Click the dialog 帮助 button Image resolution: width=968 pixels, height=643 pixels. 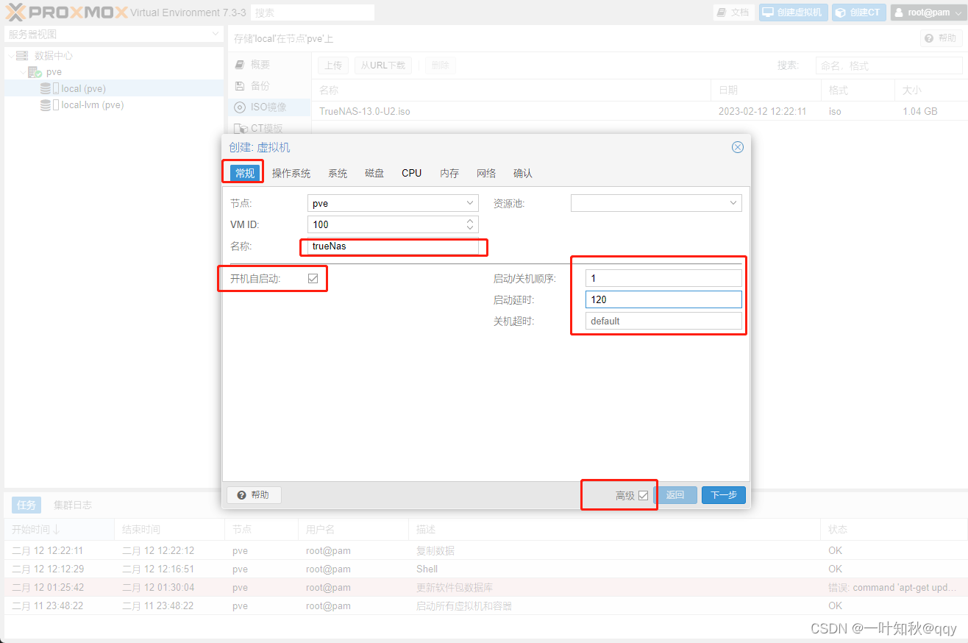point(254,495)
